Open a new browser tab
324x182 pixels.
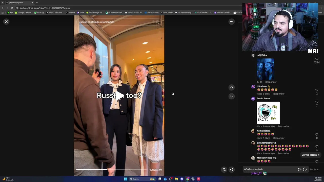tap(37, 3)
